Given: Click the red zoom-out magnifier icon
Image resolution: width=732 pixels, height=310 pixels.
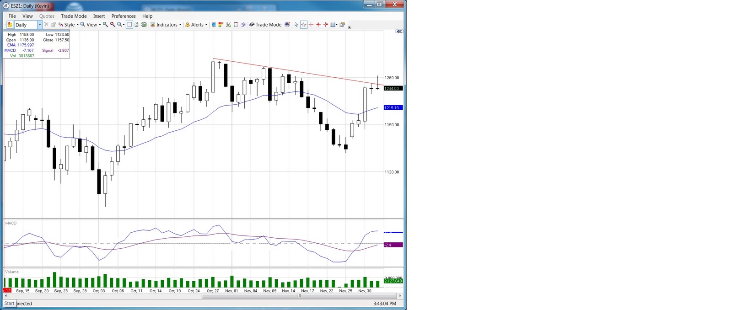Looking at the screenshot, I should (113, 25).
